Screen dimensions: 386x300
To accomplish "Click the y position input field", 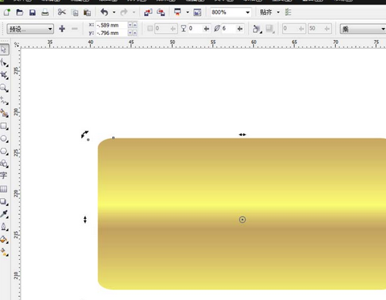I will coord(111,33).
